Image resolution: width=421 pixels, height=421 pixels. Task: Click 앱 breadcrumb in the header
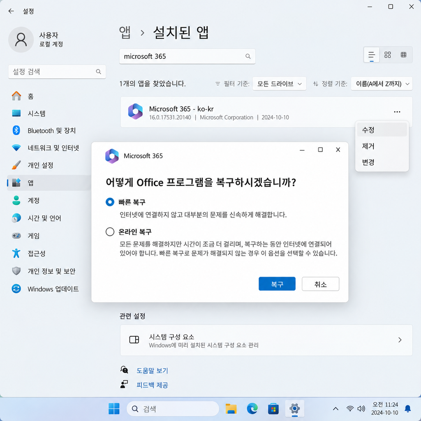point(125,33)
